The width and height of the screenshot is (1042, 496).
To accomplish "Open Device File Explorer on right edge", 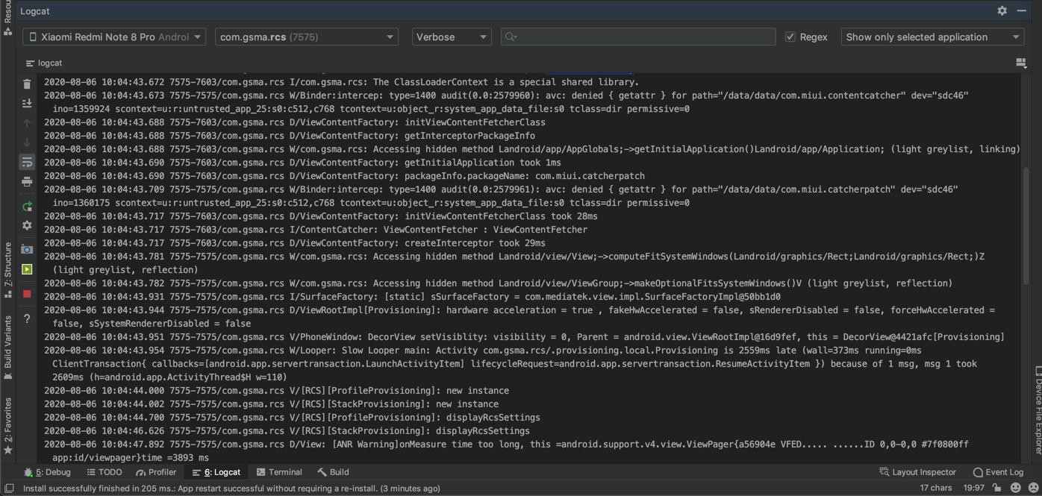I will tap(1037, 410).
